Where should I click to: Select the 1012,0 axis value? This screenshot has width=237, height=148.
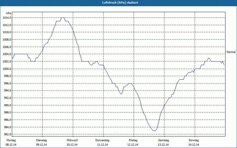(x=7, y=25)
